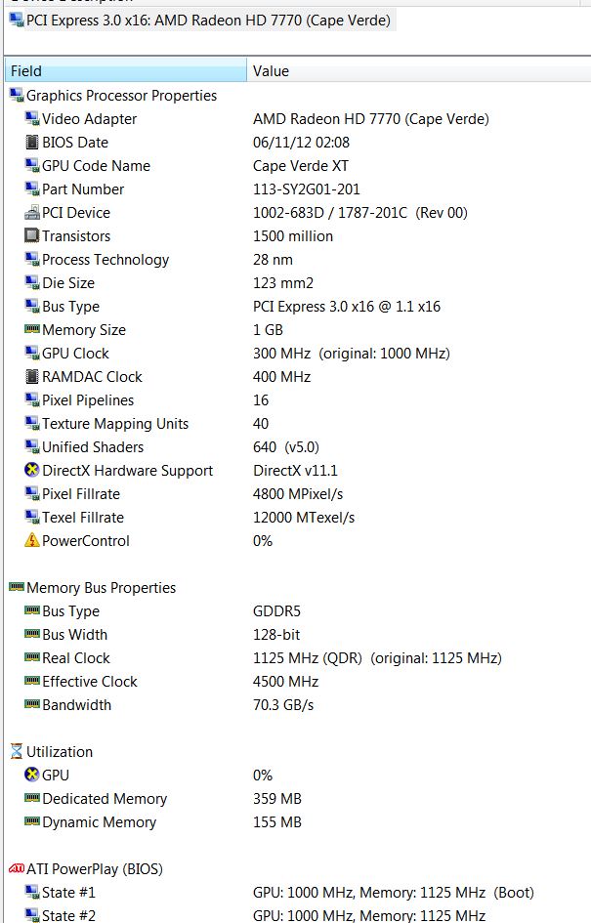Click the Field column header
Viewport: 591px width, 923px height.
125,70
